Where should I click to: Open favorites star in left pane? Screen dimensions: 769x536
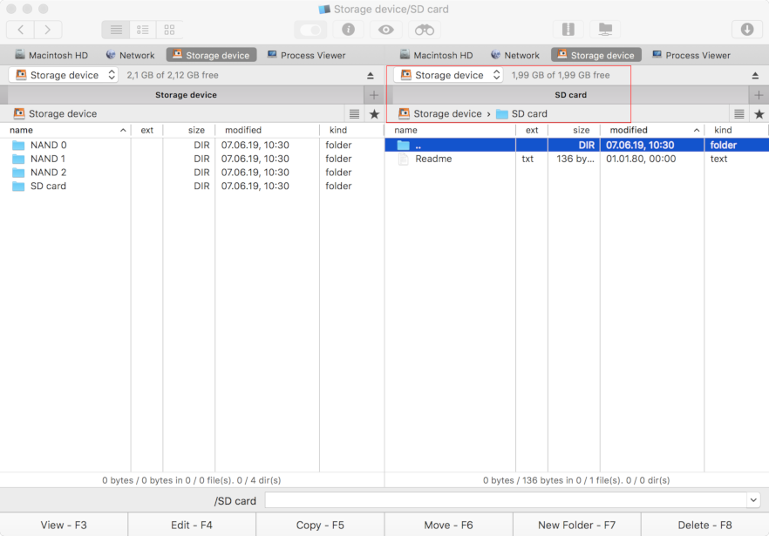(x=374, y=114)
